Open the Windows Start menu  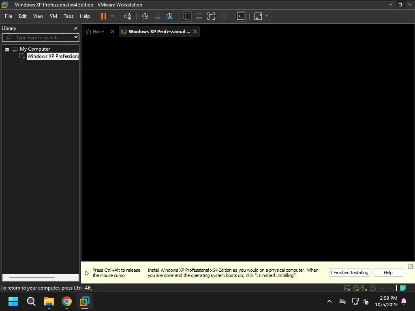click(13, 301)
